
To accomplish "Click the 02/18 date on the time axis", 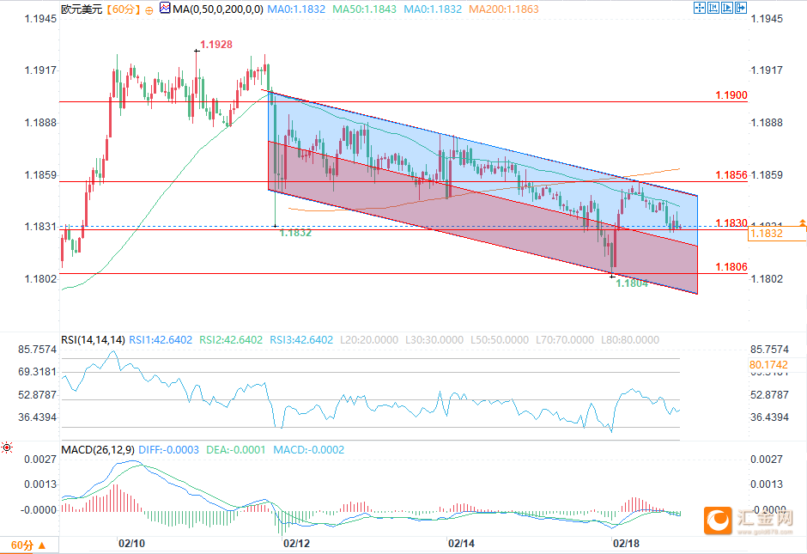I will click(x=626, y=544).
